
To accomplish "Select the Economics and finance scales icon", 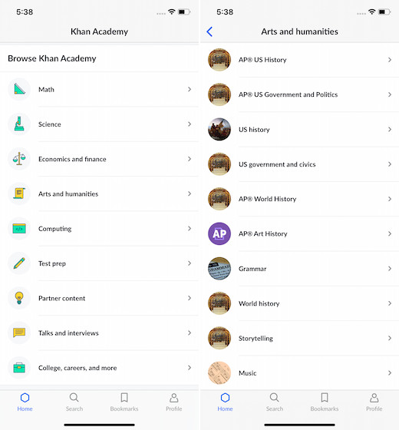I will click(19, 159).
